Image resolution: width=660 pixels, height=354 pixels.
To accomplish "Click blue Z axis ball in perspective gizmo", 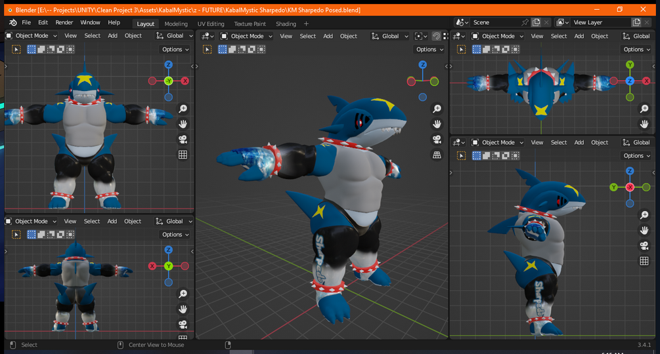I will pyautogui.click(x=423, y=65).
